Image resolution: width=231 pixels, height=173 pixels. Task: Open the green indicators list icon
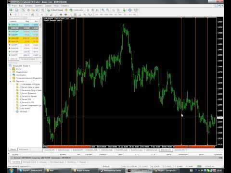pyautogui.click(x=124, y=10)
